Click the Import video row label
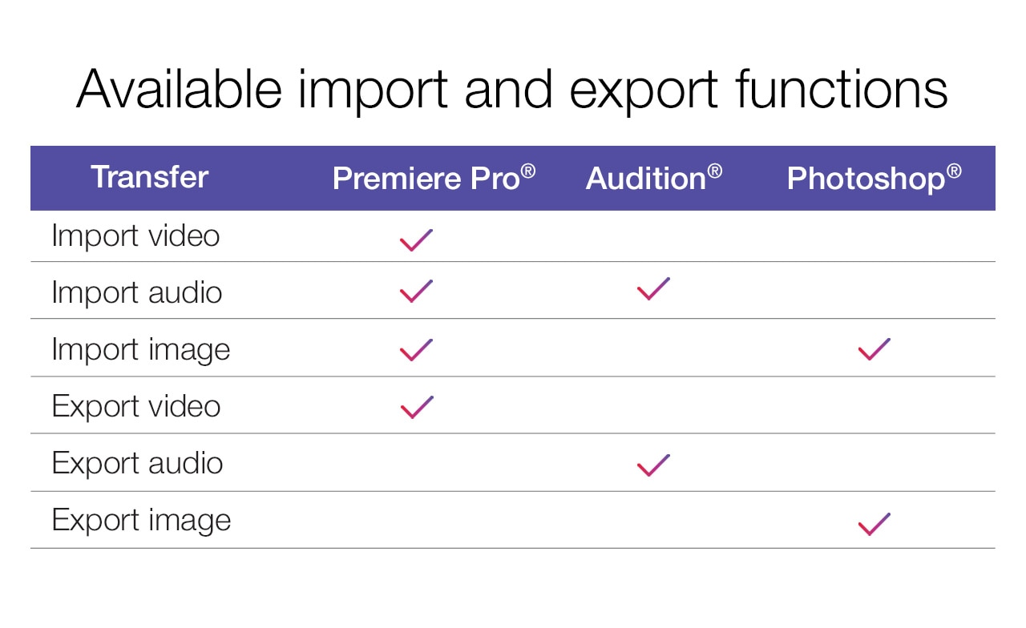Viewport: 1026px width, 628px height. click(135, 235)
